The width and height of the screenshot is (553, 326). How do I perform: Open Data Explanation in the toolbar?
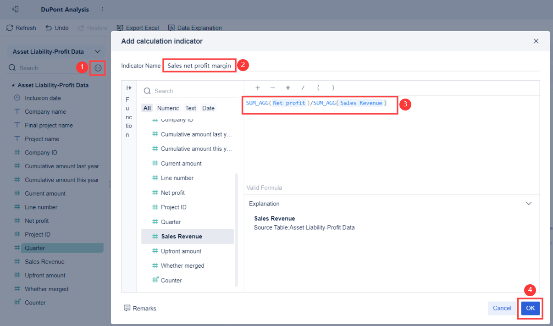pyautogui.click(x=195, y=28)
